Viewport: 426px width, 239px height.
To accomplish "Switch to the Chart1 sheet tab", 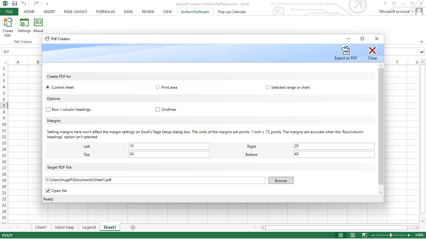I will [41, 227].
